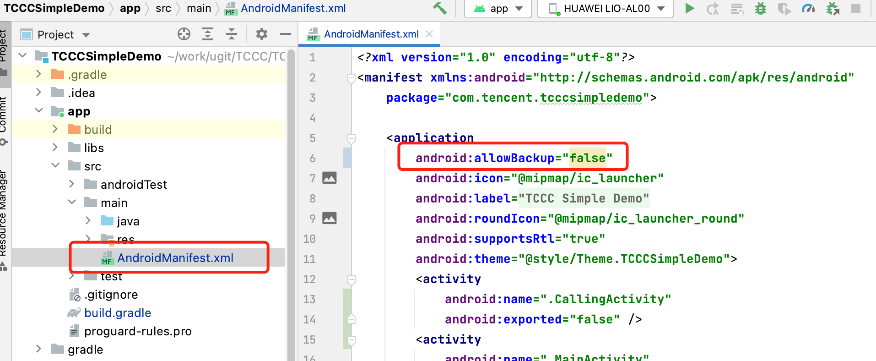Expand the androidTest folder

pyautogui.click(x=72, y=184)
